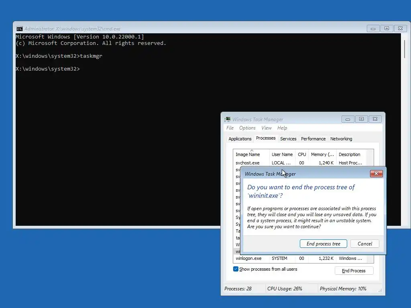Click the 1,240 K memory value
The image size is (411, 308).
pos(326,163)
